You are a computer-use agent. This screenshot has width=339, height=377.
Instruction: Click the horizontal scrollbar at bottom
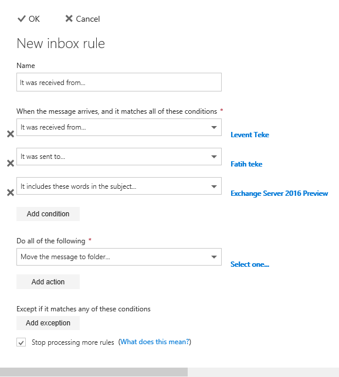click(94, 372)
